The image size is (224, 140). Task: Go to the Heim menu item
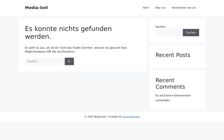pos(146,8)
